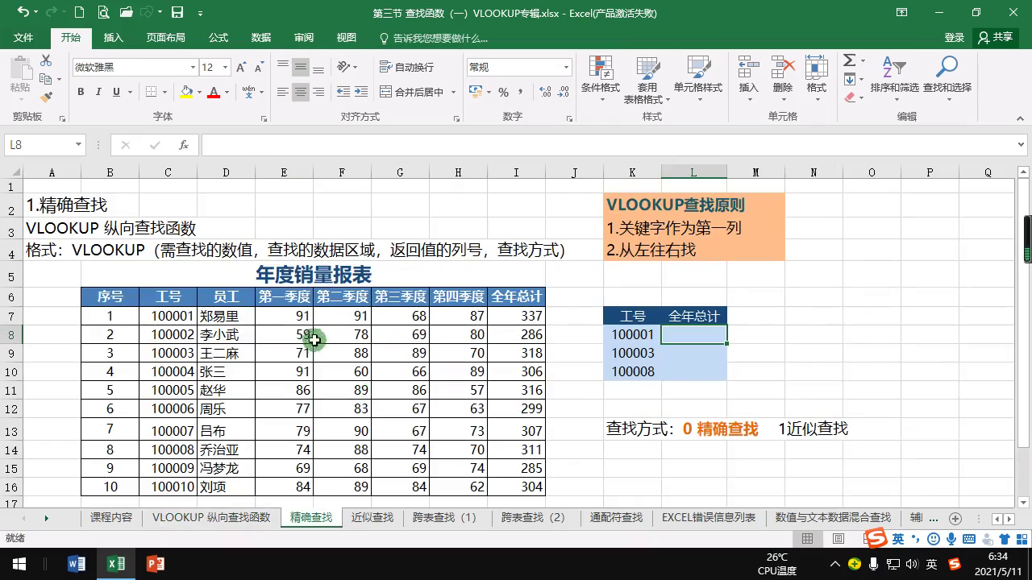Click the Insert Function fx icon
1032x580 pixels.
[x=184, y=145]
